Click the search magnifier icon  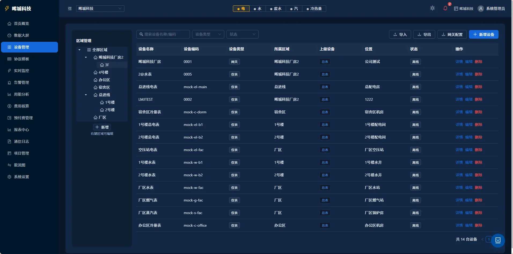pyautogui.click(x=141, y=34)
